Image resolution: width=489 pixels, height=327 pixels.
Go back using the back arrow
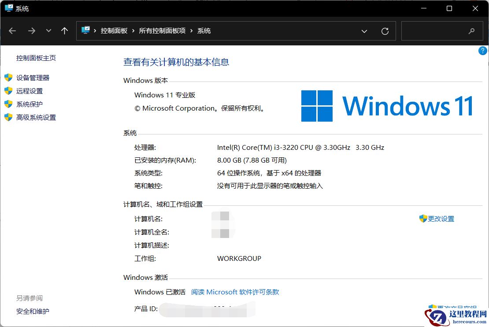12,31
